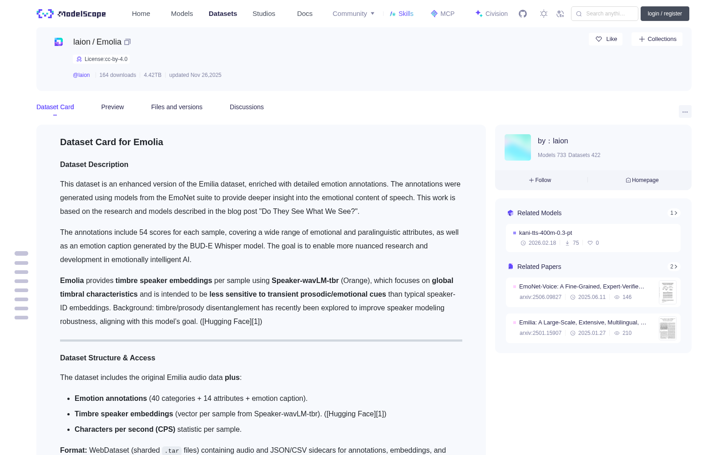This screenshot has width=728, height=455.
Task: Click arxiv:2501.15907 identifier
Action: pyautogui.click(x=541, y=333)
